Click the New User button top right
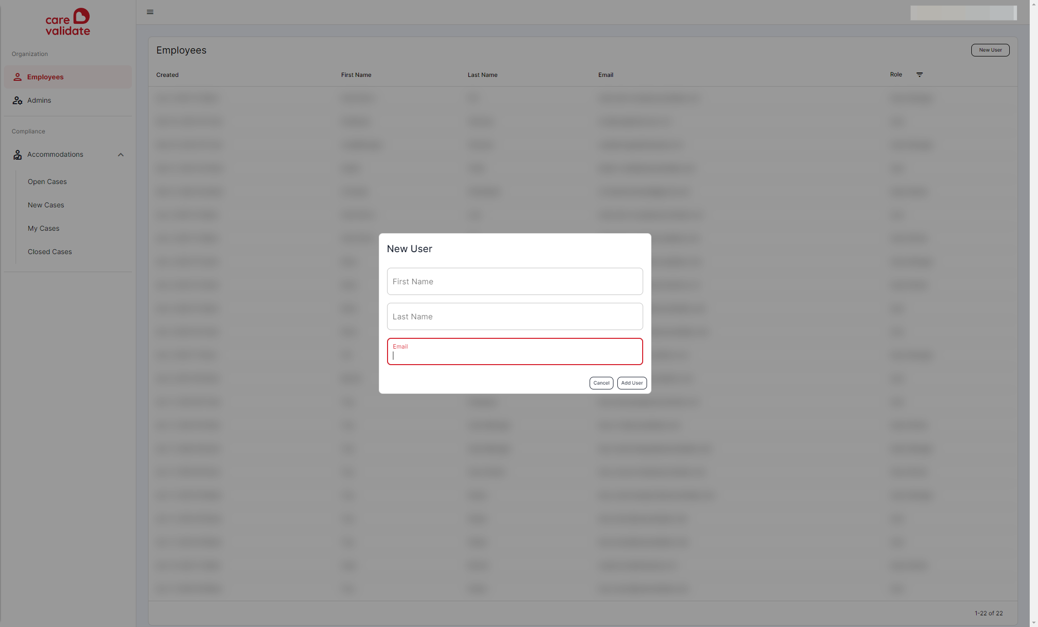 tap(990, 50)
